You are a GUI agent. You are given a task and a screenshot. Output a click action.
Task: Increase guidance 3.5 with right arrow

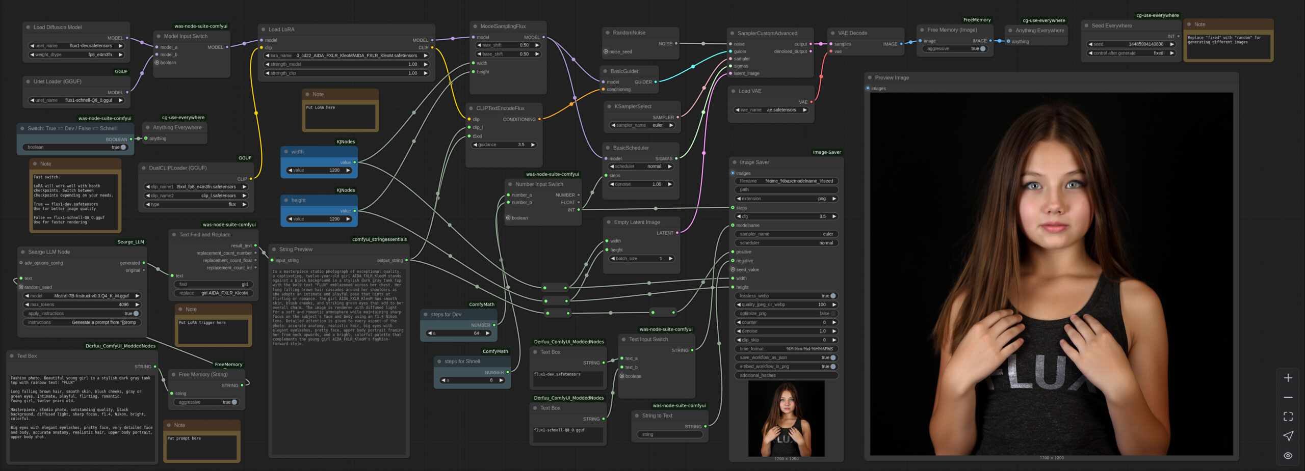click(533, 145)
